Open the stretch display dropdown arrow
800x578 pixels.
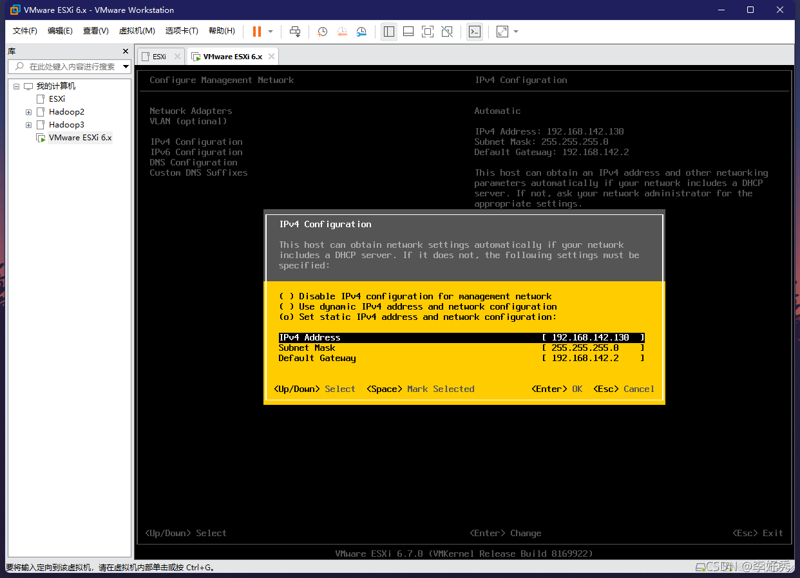click(x=516, y=31)
